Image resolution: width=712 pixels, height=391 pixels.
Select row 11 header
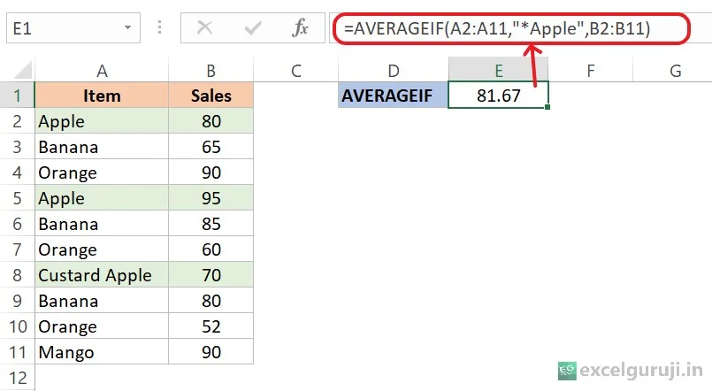pos(18,351)
